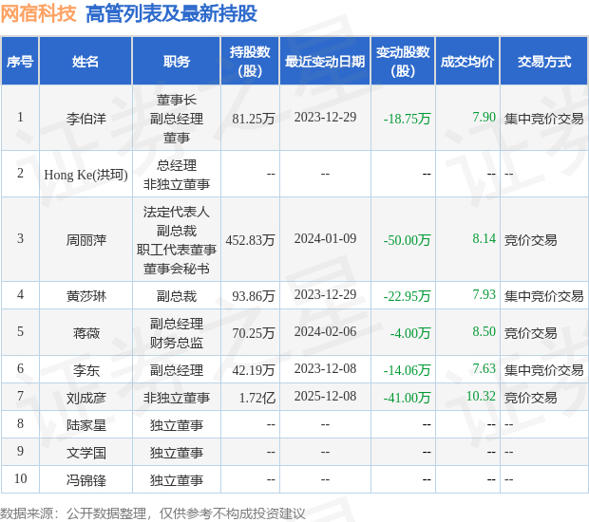Select the 变动股数(股) column header
Screen dimensions: 589x522
pos(403,61)
